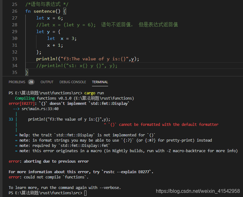
Task: Open the src\main.rs:33:40 file link
Action: pyautogui.click(x=40, y=109)
